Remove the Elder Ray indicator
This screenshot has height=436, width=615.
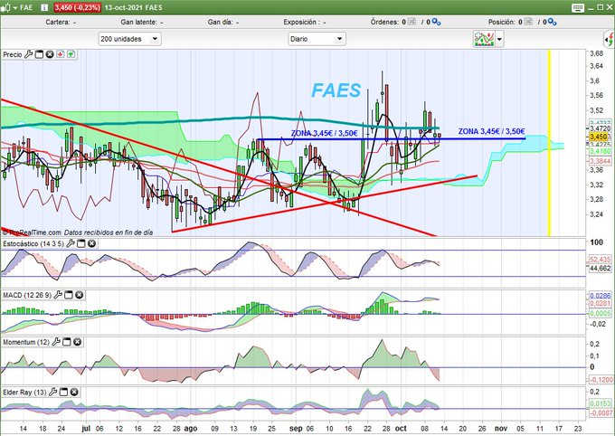click(74, 392)
